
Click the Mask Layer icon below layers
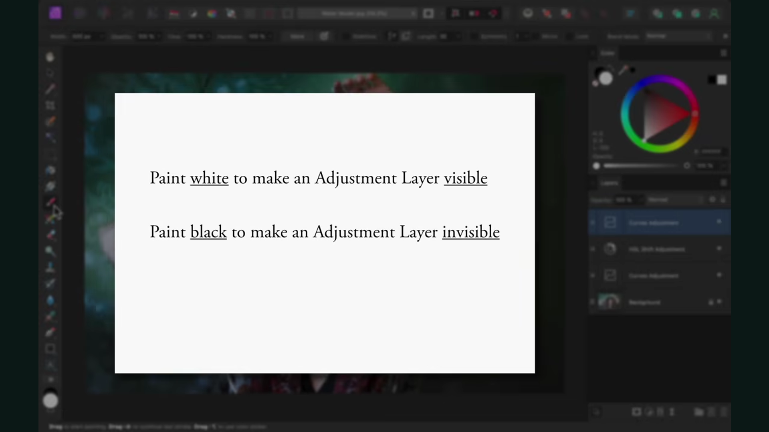(x=636, y=412)
